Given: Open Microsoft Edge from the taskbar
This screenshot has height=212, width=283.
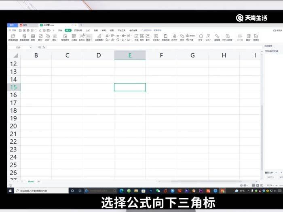Looking at the screenshot, I should pyautogui.click(x=122, y=191).
